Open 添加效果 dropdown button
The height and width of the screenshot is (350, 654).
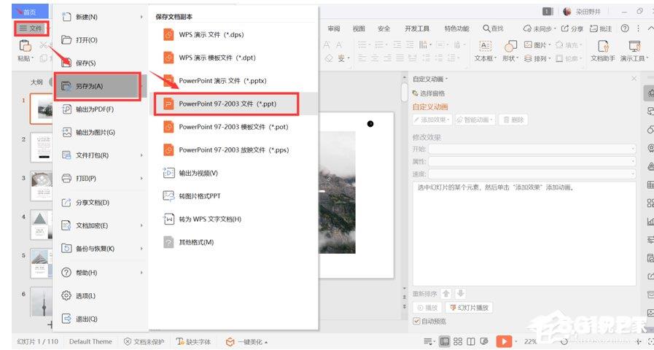tap(432, 120)
